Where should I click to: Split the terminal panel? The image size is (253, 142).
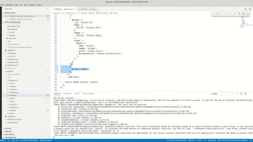241,93
